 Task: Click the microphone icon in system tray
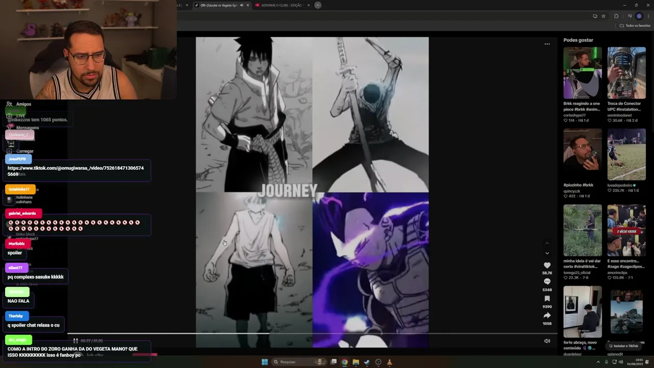point(606,362)
